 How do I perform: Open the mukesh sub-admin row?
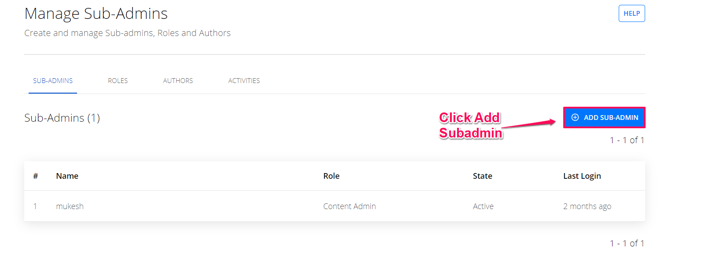pos(335,206)
